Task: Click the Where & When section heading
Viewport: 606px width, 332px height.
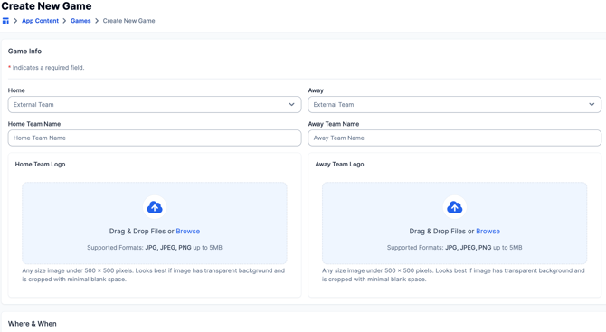Action: [x=32, y=324]
